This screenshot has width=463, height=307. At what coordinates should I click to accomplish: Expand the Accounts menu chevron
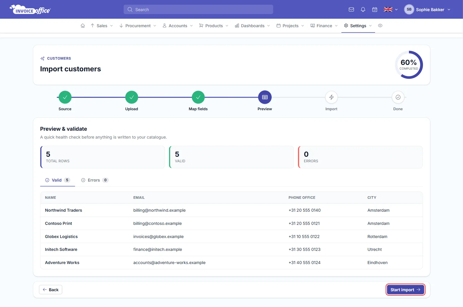[191, 26]
